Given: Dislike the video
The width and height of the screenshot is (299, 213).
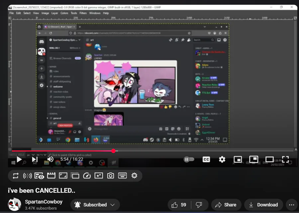Looking at the screenshot, I should coord(199,205).
